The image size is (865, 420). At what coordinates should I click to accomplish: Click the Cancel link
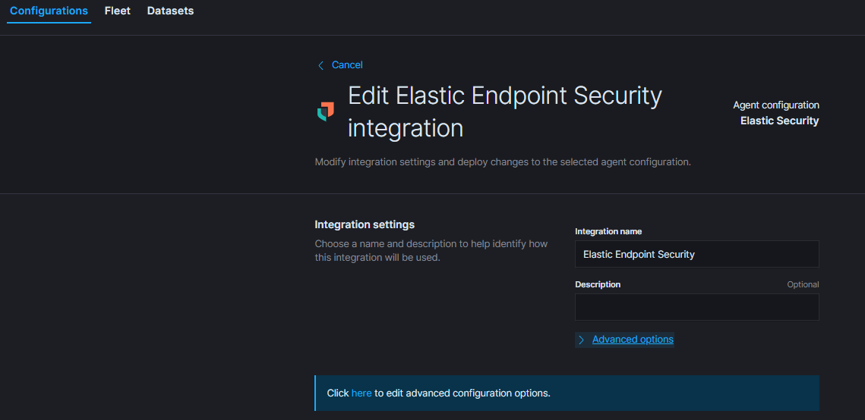pyautogui.click(x=347, y=65)
